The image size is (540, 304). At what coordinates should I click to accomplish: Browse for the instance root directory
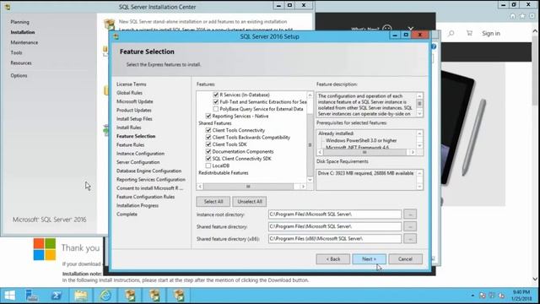410,214
